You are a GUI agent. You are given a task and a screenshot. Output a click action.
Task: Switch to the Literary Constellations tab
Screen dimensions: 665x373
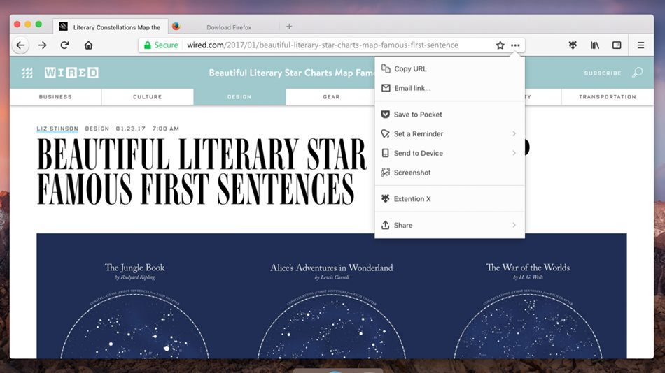click(x=111, y=27)
